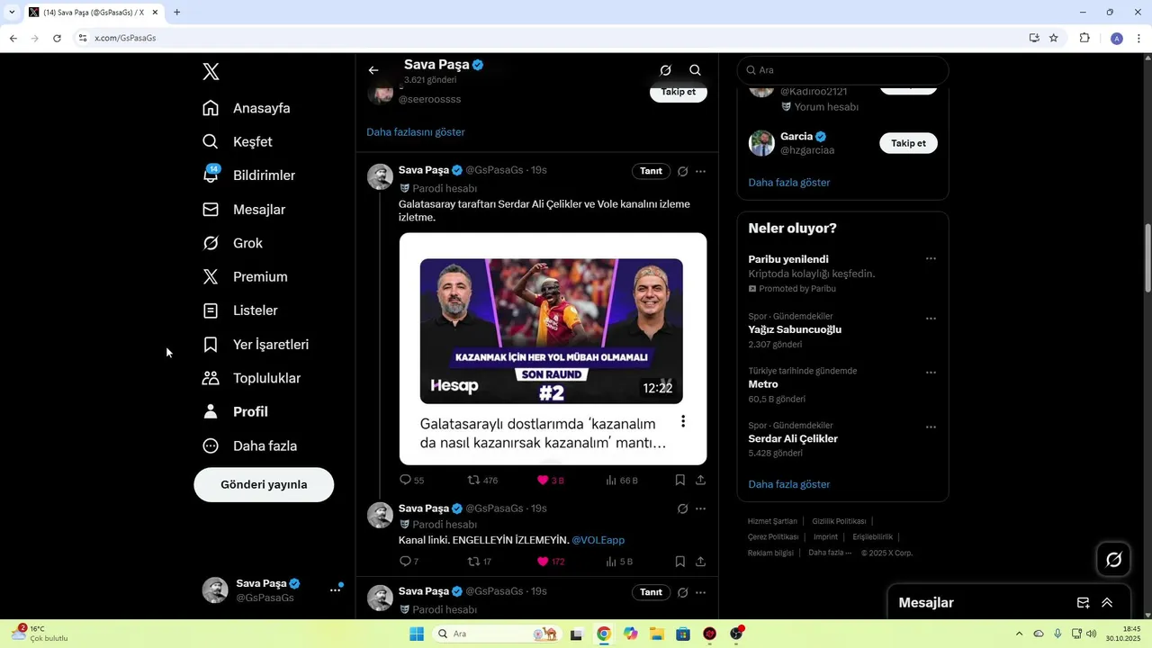Open Paribu yenilendi promoted trend
This screenshot has width=1152, height=648.
tap(788, 259)
